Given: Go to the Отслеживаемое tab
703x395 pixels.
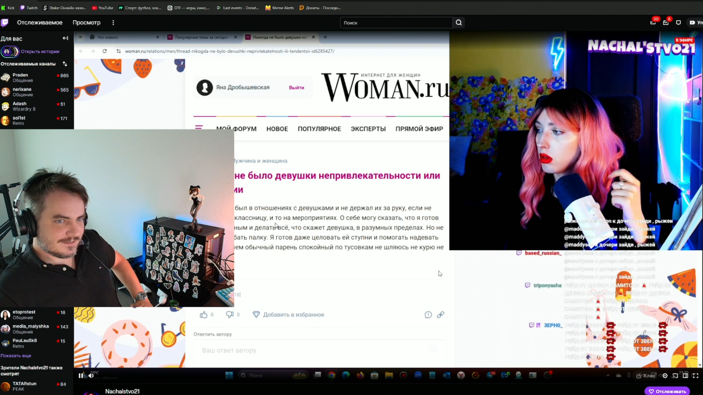Looking at the screenshot, I should pyautogui.click(x=40, y=23).
